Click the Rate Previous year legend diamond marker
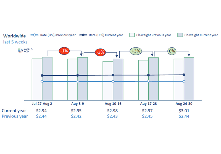This screenshot has width=221, height=154. pos(34,35)
